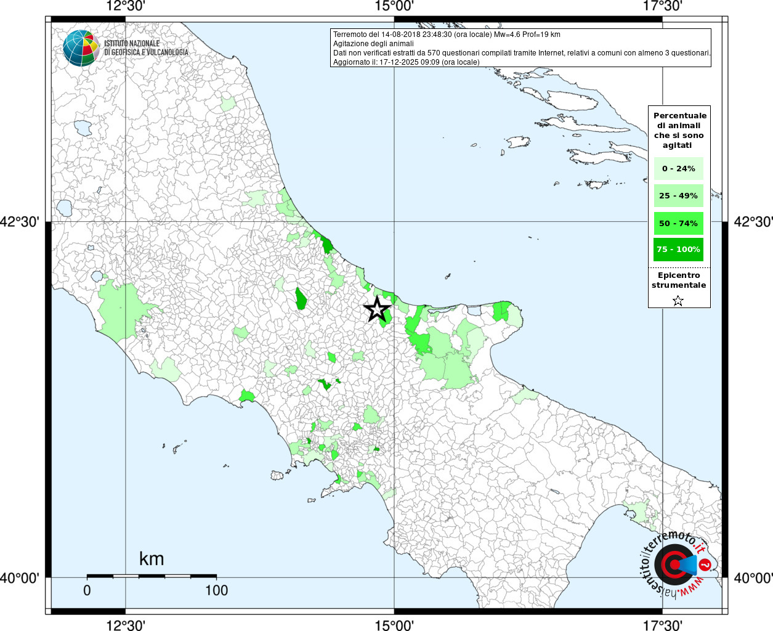Click the 'Percentuale di animali' legend title
Viewport: 773px width, 631px height.
click(679, 130)
